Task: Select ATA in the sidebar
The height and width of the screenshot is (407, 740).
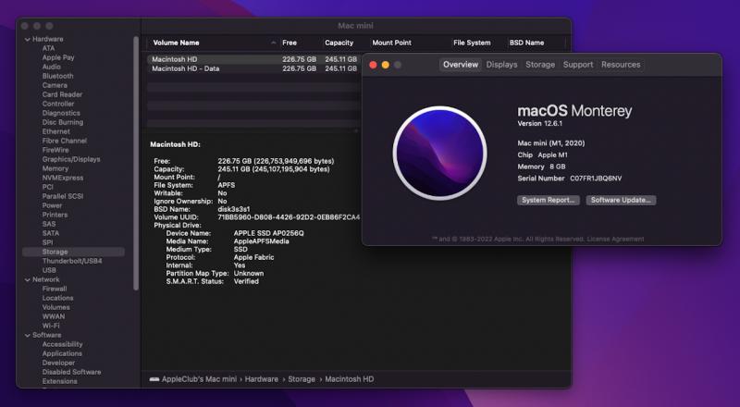Action: click(x=48, y=48)
